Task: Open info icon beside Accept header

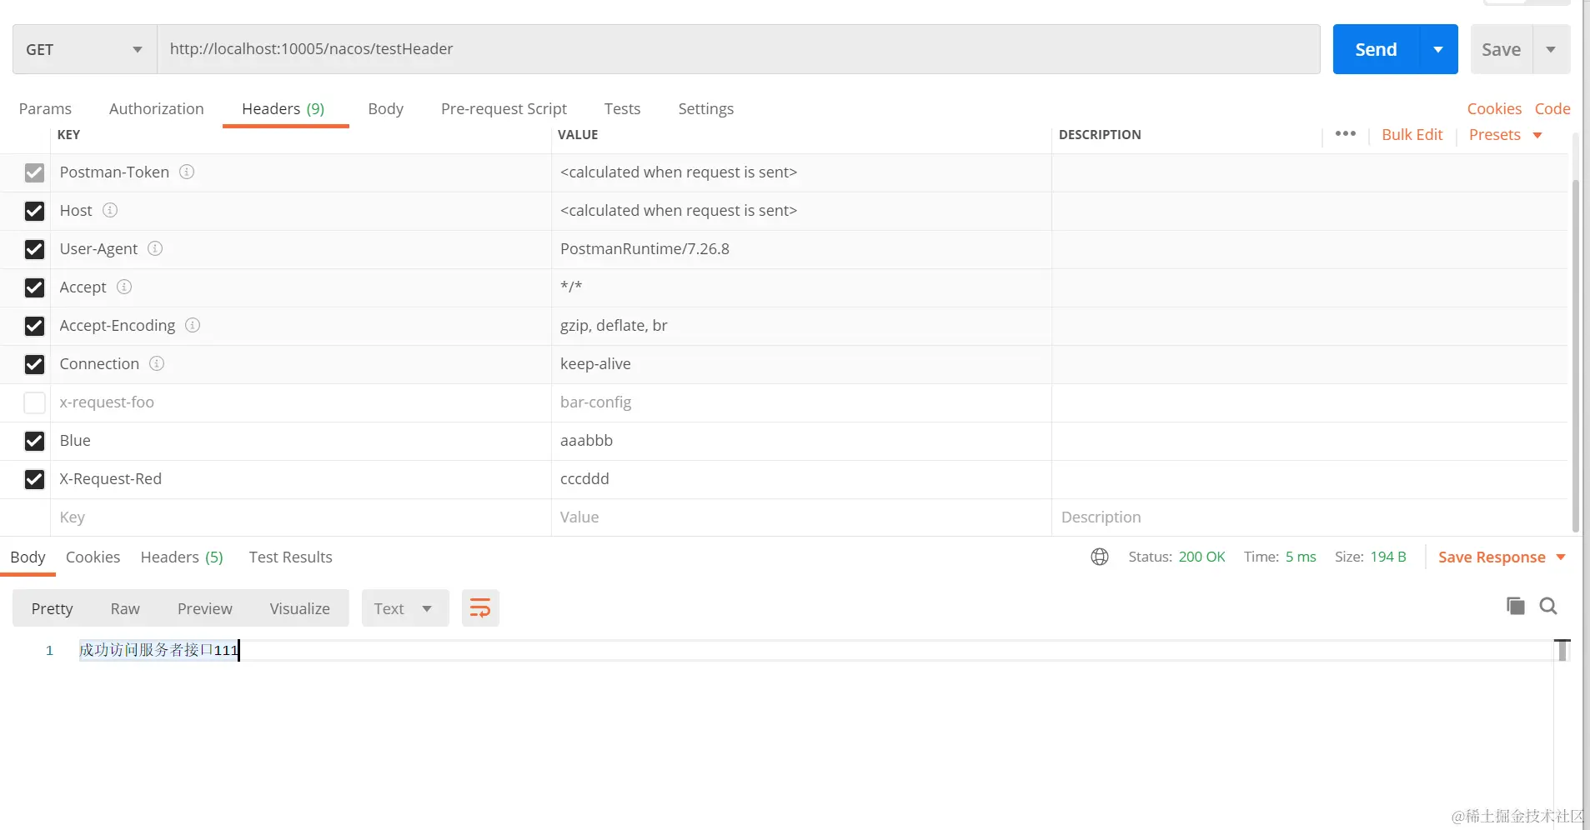Action: [x=124, y=287]
